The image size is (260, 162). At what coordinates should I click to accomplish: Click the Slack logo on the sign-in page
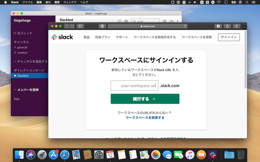click(62, 37)
